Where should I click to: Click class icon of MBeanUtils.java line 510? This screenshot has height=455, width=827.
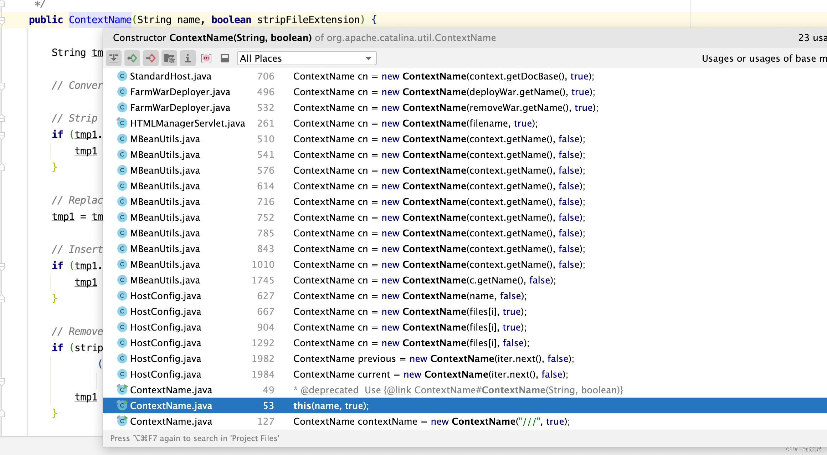[122, 139]
